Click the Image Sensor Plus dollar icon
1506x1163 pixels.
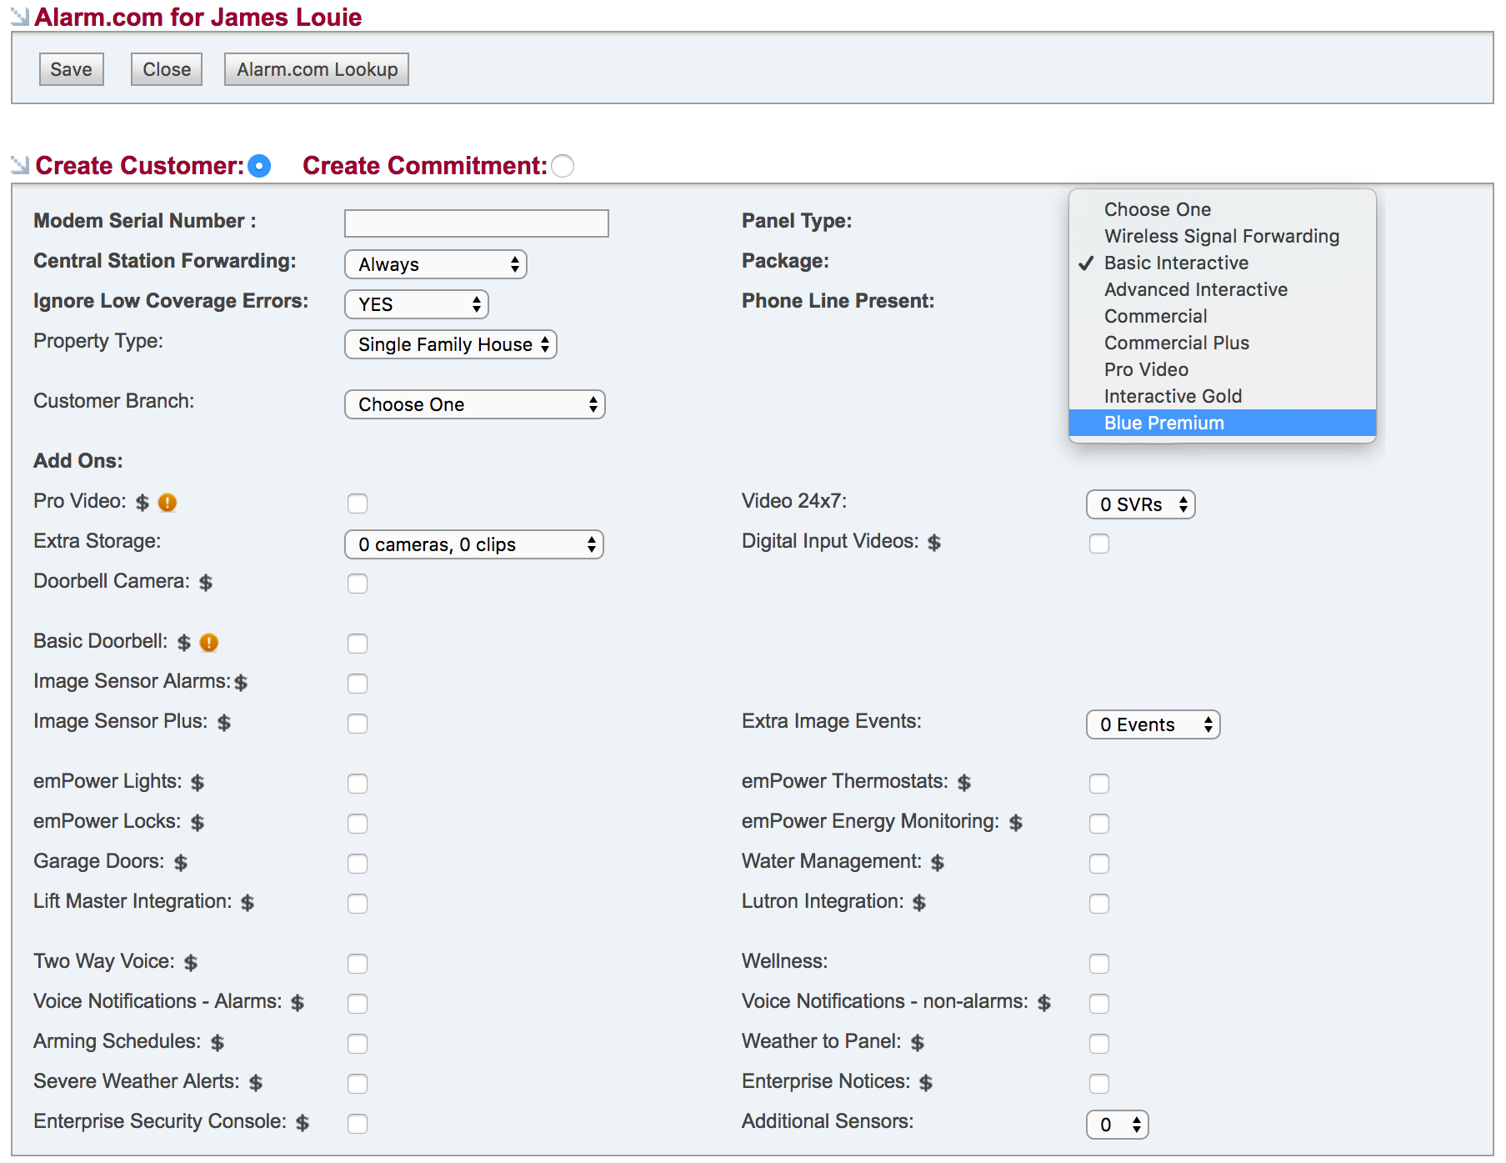click(224, 723)
